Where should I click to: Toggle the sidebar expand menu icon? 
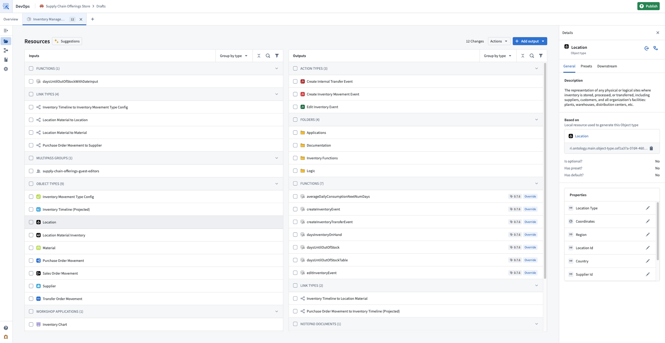click(x=6, y=31)
